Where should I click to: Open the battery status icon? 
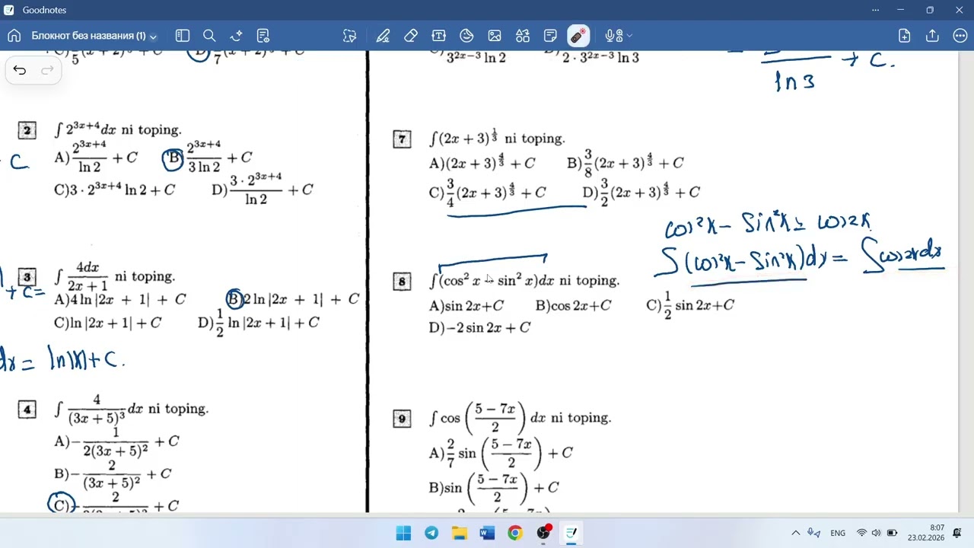[892, 533]
